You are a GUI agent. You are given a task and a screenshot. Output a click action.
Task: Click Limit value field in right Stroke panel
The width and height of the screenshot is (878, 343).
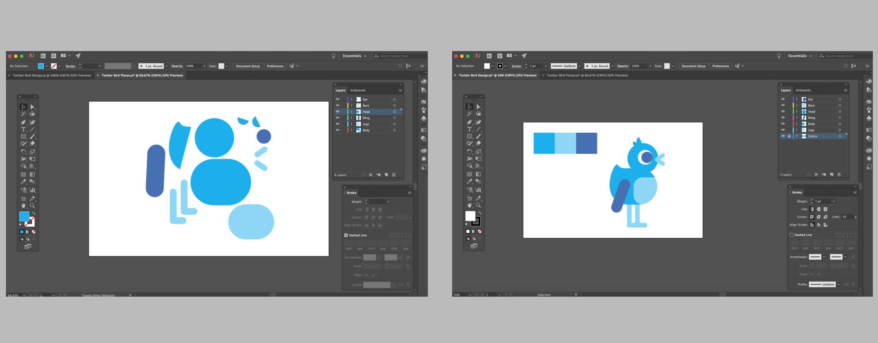click(847, 217)
